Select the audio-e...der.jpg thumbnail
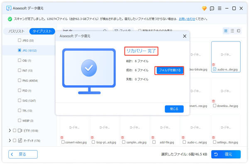This screenshot has width=249, height=164. 226,57
